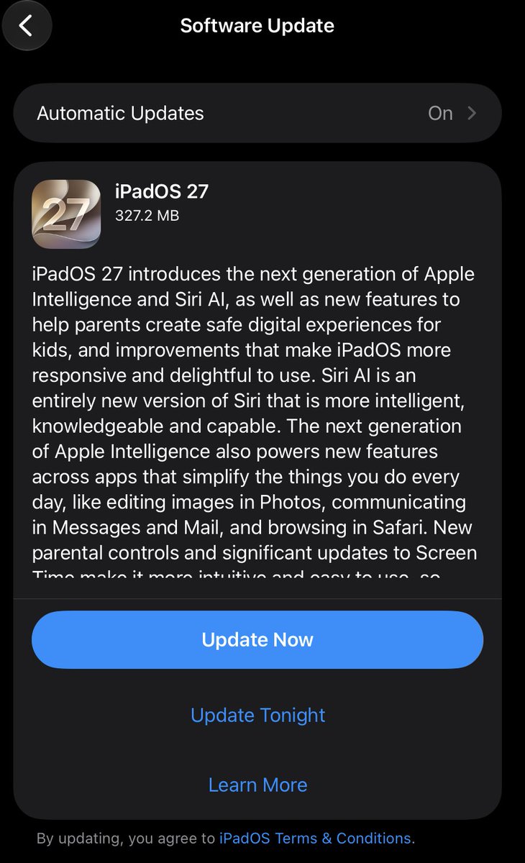Tap the iPadOS 27 update icon
Image resolution: width=525 pixels, height=863 pixels.
coord(66,214)
